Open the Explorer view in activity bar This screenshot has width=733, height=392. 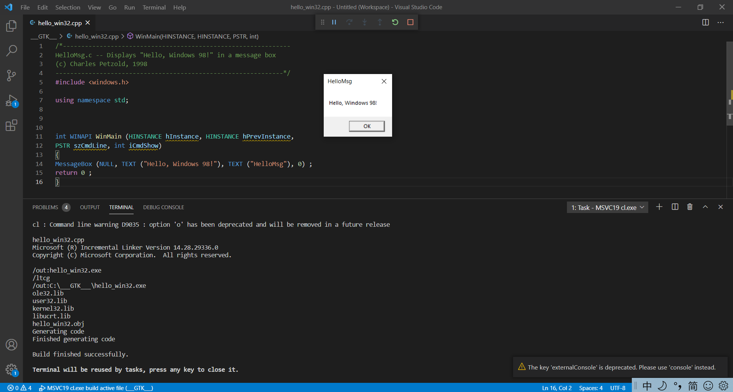[x=11, y=26]
